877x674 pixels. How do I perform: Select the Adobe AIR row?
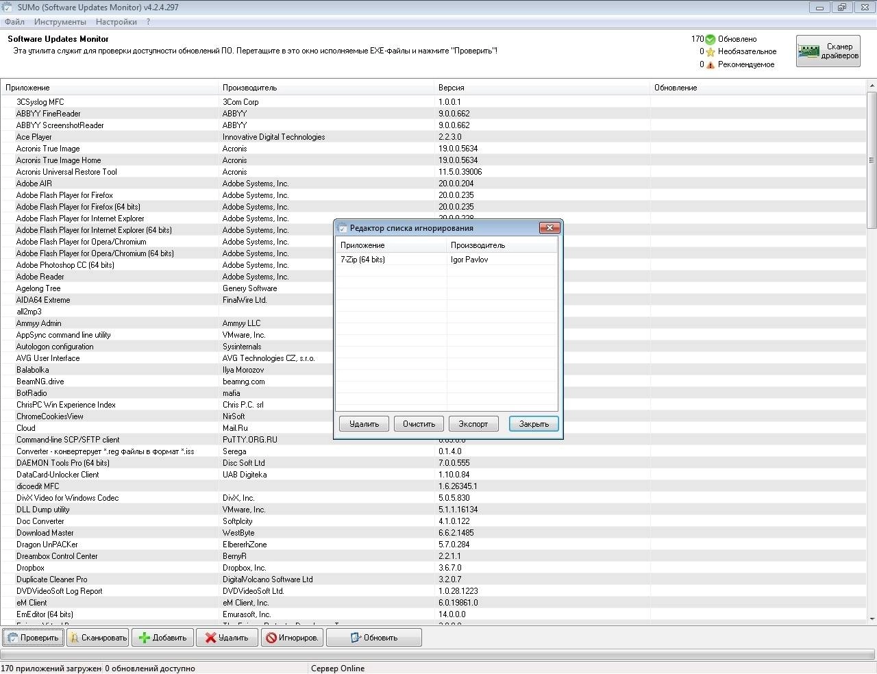[x=433, y=184]
